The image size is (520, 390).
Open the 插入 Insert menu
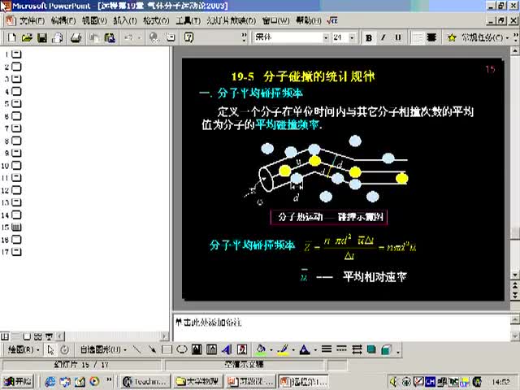pyautogui.click(x=125, y=21)
